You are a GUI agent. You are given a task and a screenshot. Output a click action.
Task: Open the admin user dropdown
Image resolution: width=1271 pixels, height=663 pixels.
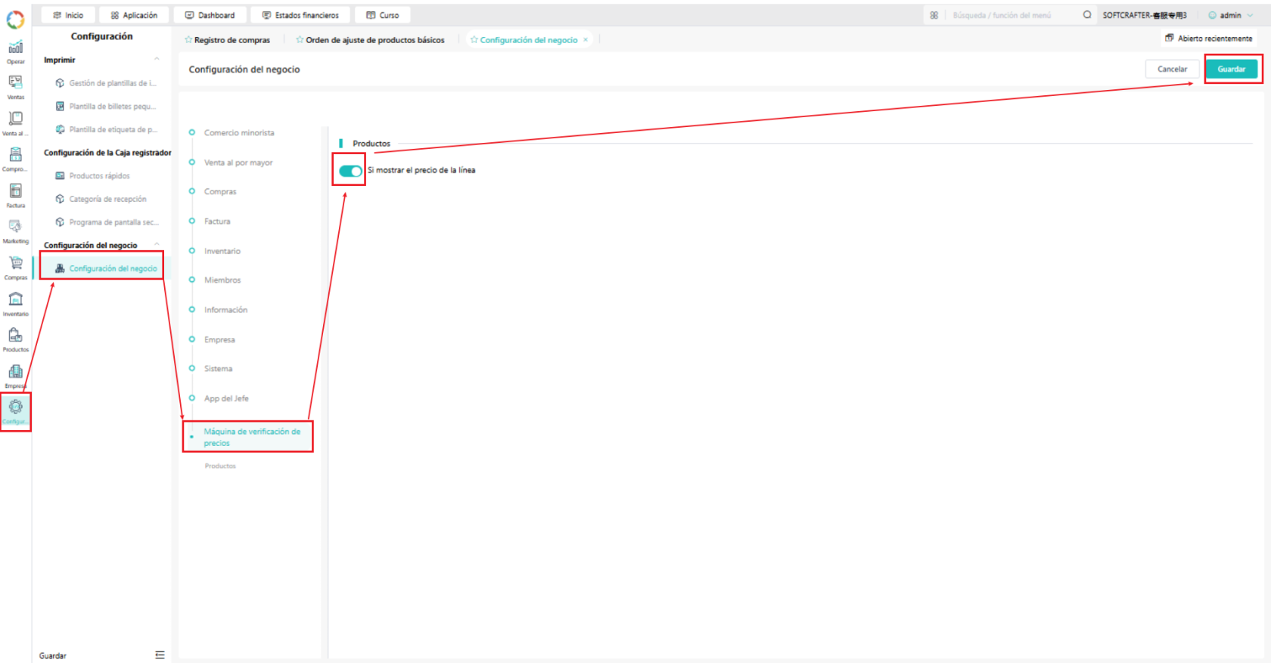[1230, 15]
